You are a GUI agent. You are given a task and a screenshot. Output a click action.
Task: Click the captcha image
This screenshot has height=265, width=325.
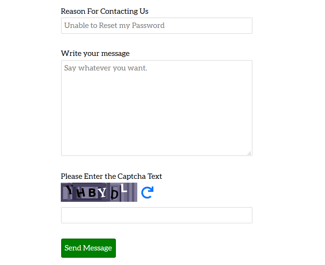pos(99,192)
